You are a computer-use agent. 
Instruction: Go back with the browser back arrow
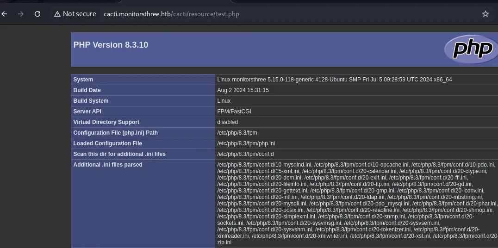click(x=4, y=14)
